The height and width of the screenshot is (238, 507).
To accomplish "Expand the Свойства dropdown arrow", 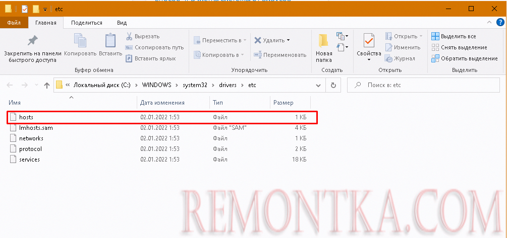I will (x=369, y=60).
